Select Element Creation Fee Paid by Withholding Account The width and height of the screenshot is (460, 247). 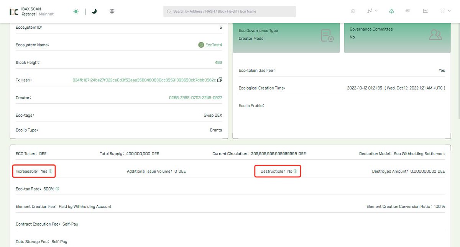pos(64,206)
